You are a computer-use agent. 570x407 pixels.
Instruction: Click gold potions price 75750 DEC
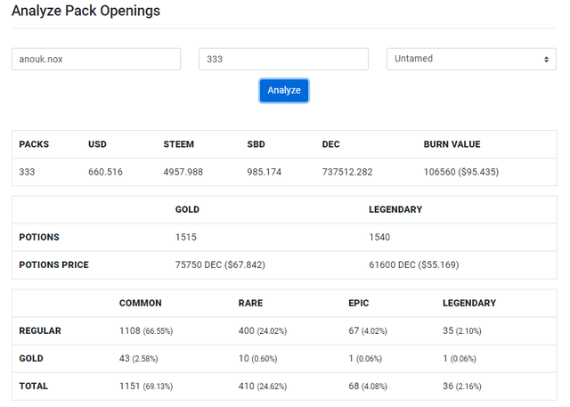220,265
